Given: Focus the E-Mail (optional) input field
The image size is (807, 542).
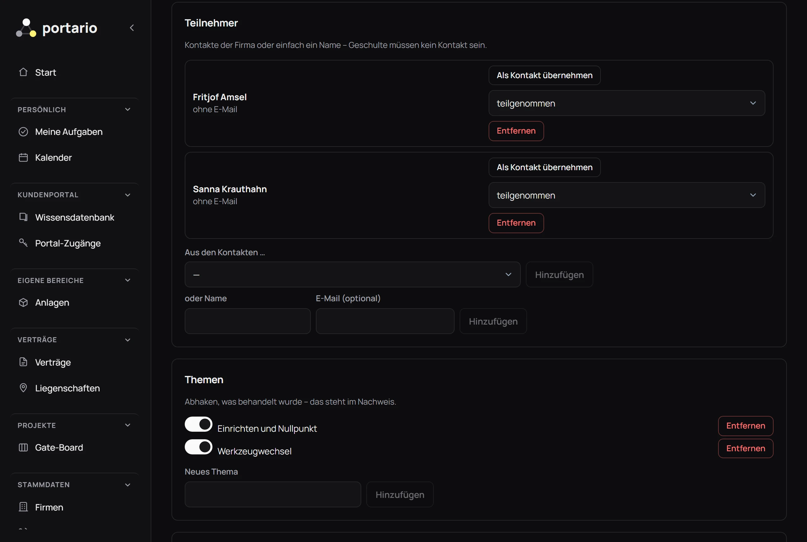Looking at the screenshot, I should click(x=385, y=321).
